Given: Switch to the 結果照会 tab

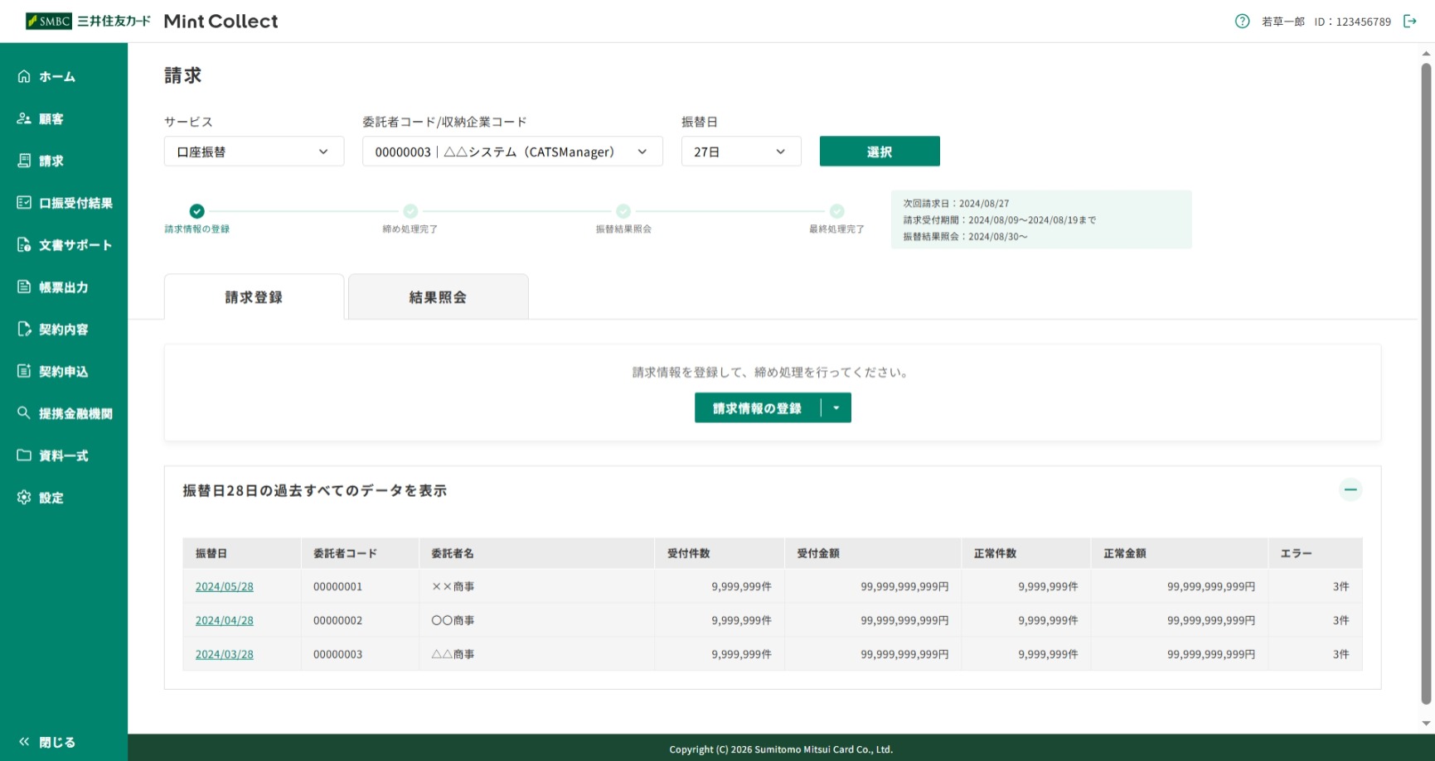Looking at the screenshot, I should click(x=438, y=297).
